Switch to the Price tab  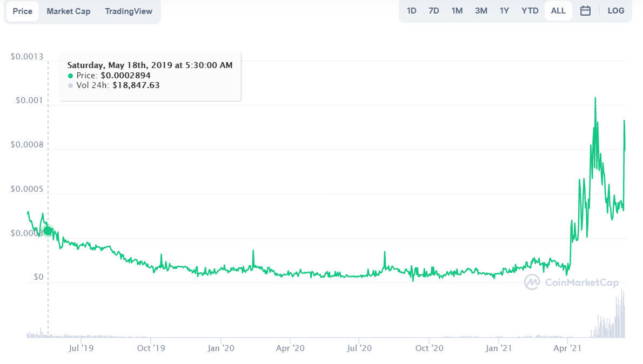pos(22,11)
